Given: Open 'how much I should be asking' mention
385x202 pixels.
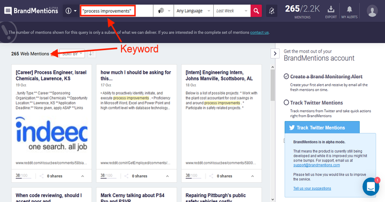Looking at the screenshot, I should point(136,75).
